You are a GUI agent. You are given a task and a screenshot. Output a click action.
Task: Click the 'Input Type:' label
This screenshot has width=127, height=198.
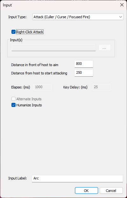(17, 17)
